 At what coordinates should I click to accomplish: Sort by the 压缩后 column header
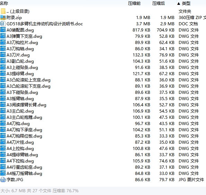pyautogui.click(x=159, y=3)
